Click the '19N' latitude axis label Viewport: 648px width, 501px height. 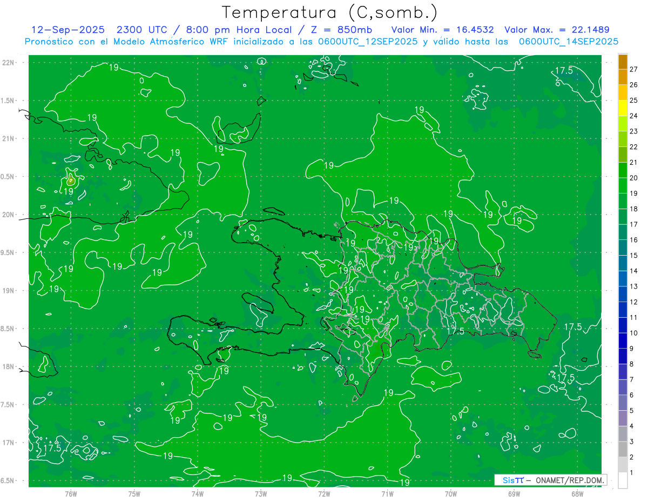coord(9,291)
